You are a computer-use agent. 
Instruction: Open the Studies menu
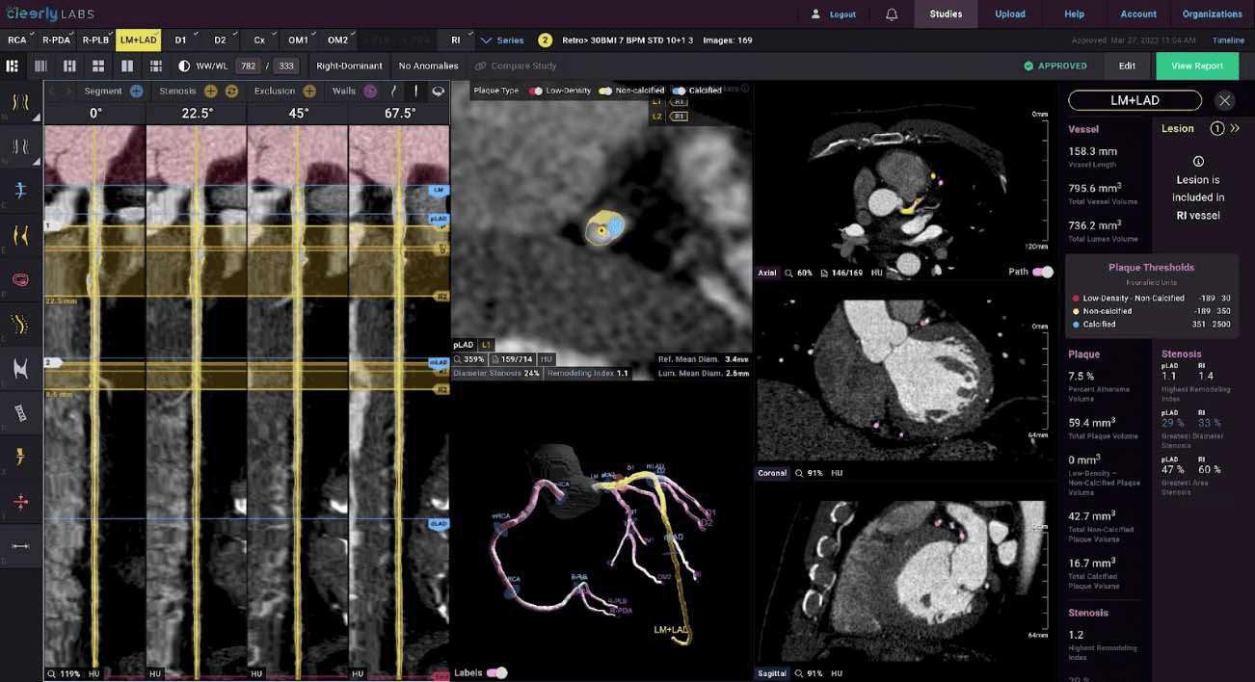coord(945,13)
